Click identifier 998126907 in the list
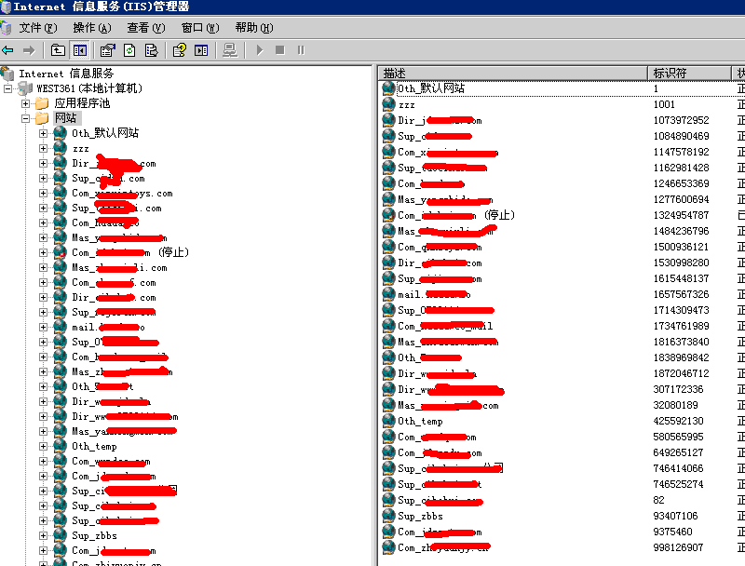This screenshot has width=745, height=566. point(678,548)
